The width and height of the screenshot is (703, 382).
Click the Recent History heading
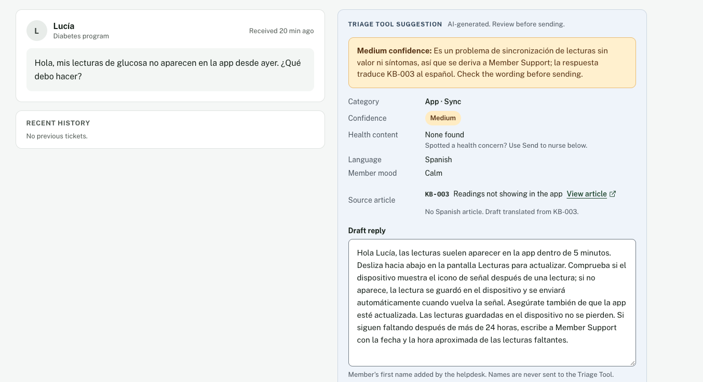click(x=58, y=123)
